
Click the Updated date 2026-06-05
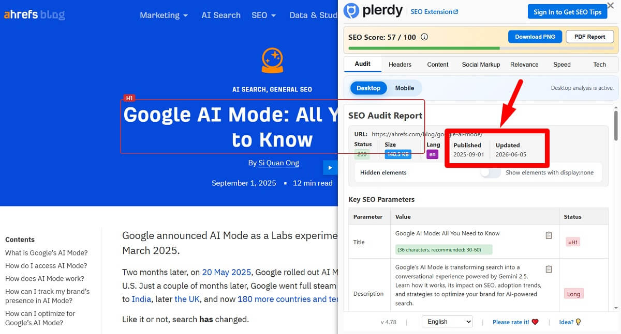[x=511, y=155]
